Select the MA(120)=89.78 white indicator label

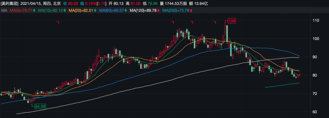tap(143, 10)
